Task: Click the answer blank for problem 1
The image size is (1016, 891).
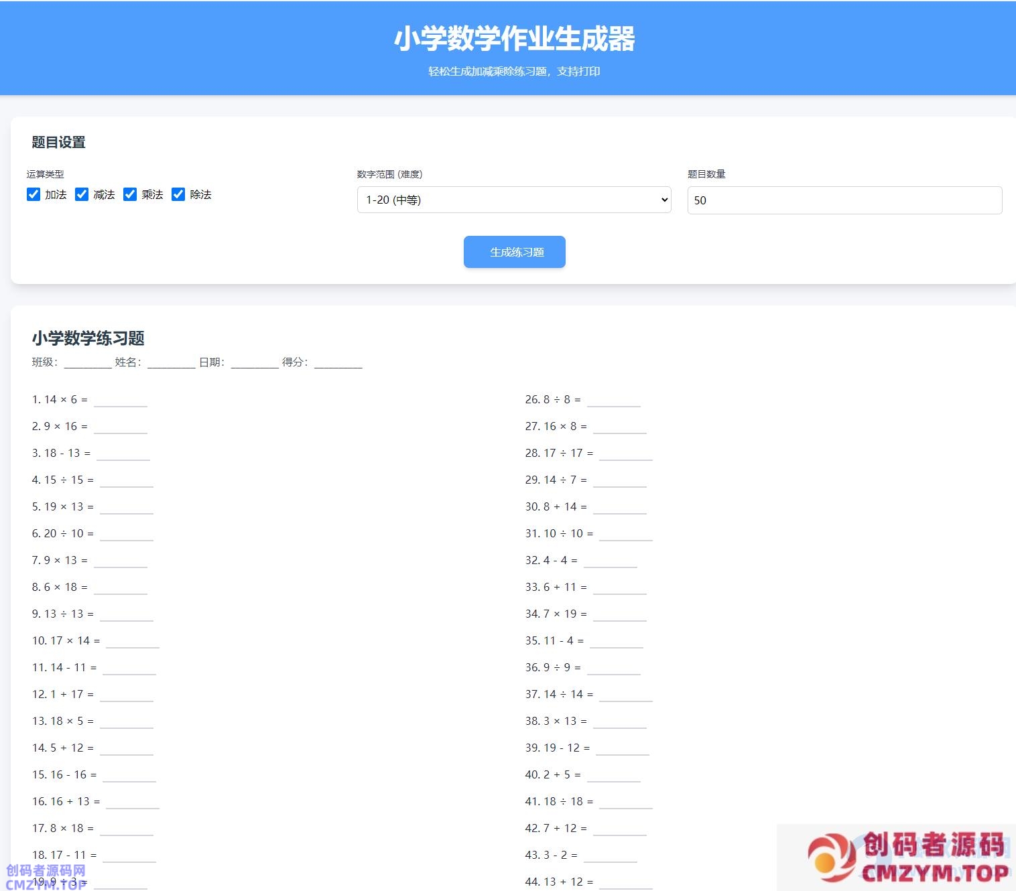Action: coord(121,401)
